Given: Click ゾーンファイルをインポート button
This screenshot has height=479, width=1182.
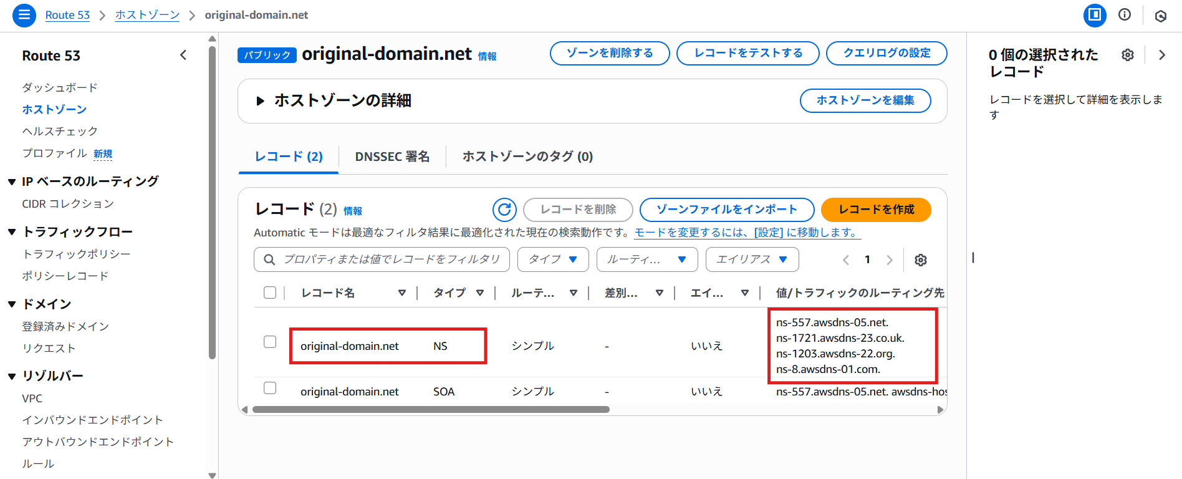Looking at the screenshot, I should 727,210.
